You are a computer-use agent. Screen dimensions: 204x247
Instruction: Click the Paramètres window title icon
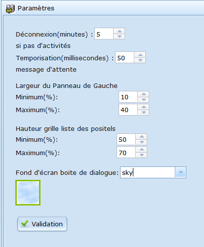point(10,9)
